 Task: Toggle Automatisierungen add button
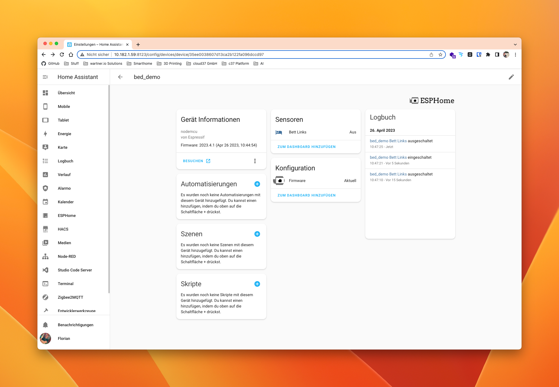coord(258,184)
